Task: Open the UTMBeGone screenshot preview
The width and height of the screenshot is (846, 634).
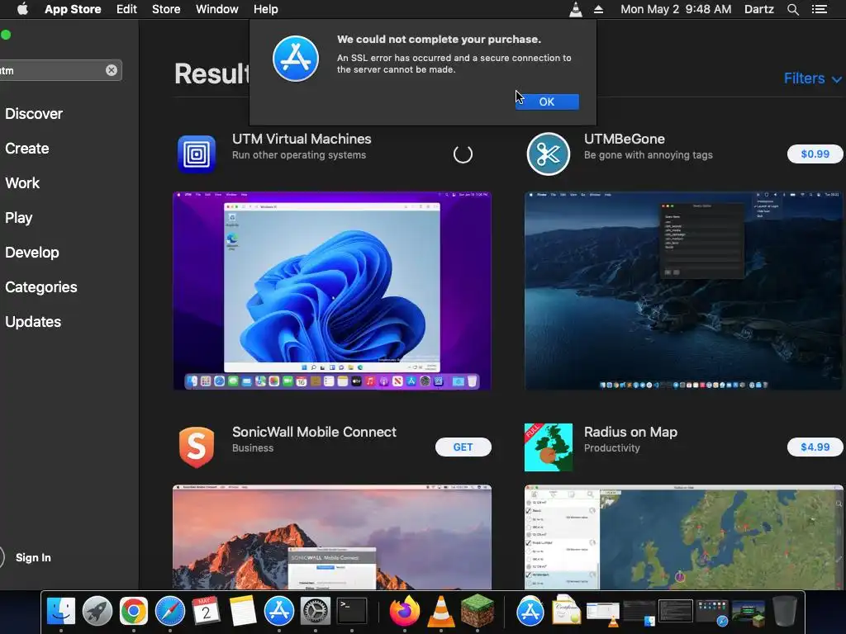Action: [x=683, y=291]
